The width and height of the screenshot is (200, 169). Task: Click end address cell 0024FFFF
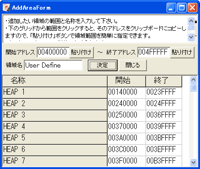164,104
